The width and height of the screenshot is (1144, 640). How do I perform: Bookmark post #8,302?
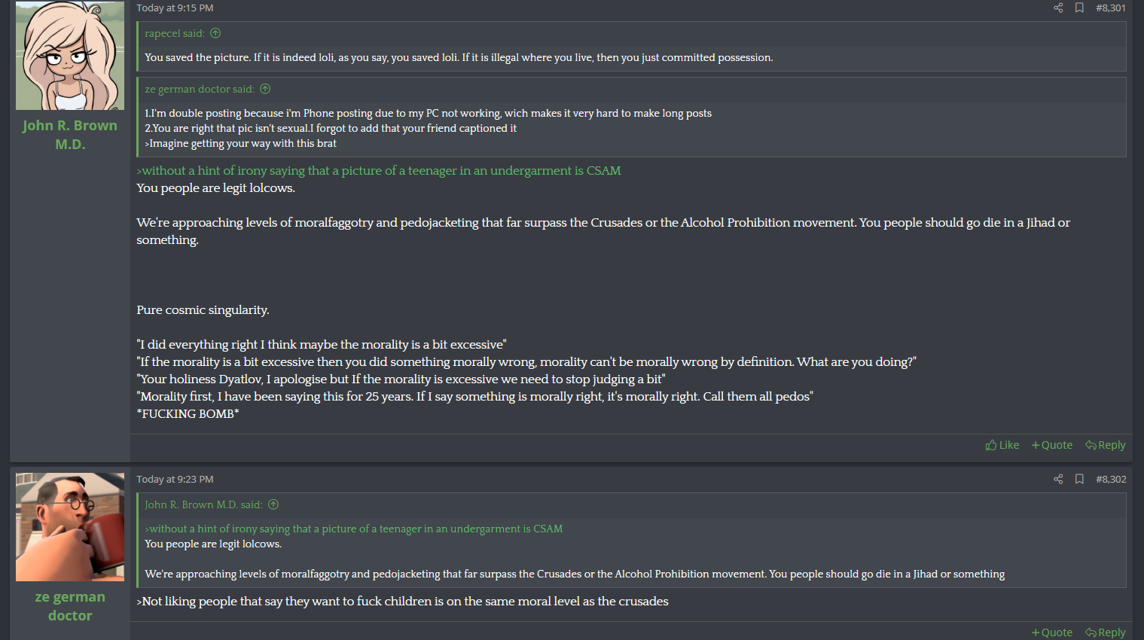click(x=1079, y=479)
